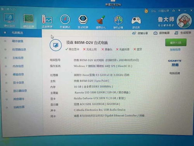Click 生成报表 to generate a report
This screenshot has height=146, width=194.
183,33
